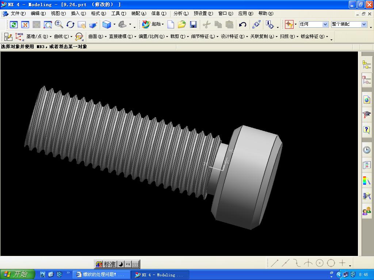This screenshot has width=374, height=280.
Task: Open the 偏置/比例 toolbar dropdown
Action: tap(153, 36)
